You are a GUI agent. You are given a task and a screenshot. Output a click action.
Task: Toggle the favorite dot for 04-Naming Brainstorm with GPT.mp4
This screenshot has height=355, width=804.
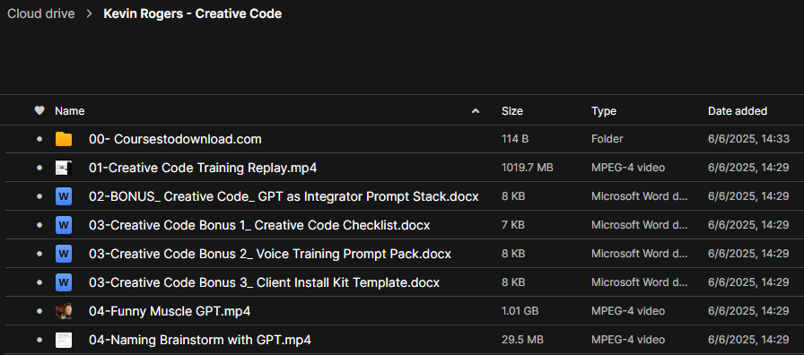pos(39,340)
